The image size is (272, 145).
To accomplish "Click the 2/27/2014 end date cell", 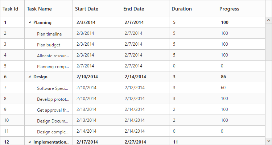I will pyautogui.click(x=135, y=142).
